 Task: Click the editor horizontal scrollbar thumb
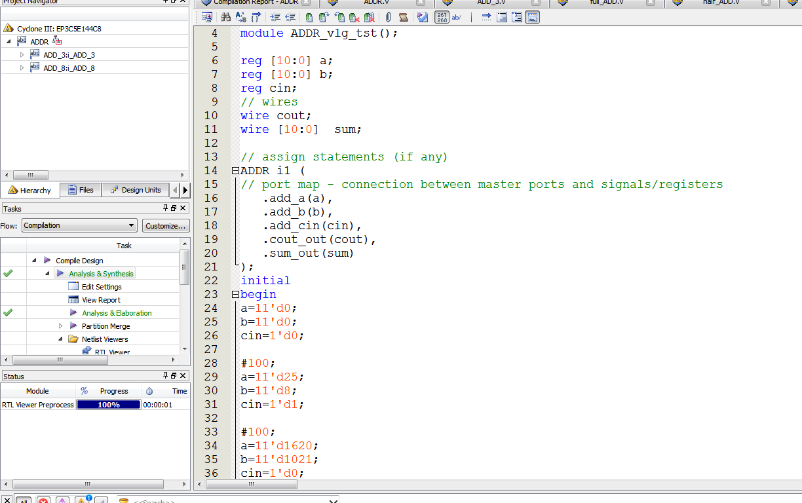251,485
